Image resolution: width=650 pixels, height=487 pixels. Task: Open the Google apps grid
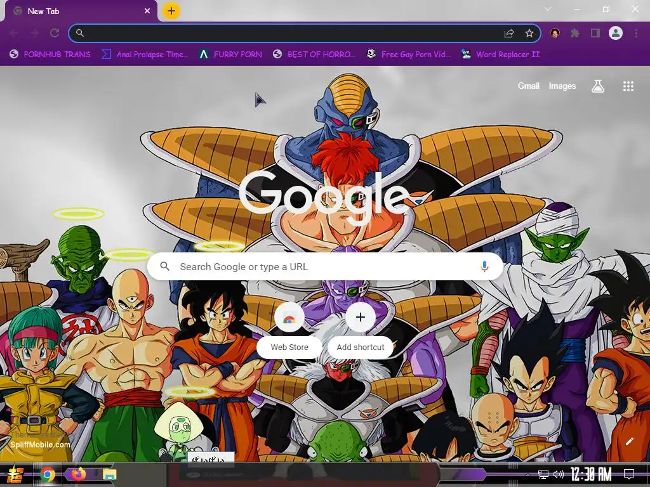[x=628, y=86]
